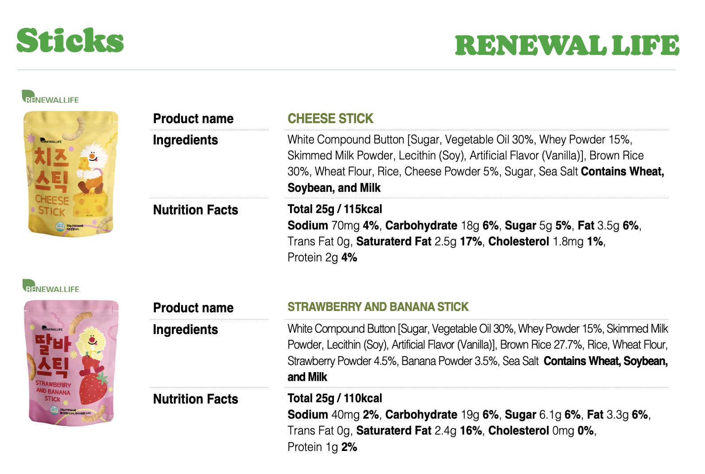The width and height of the screenshot is (705, 474).
Task: Click the "Total 25g / 115kcal" text
Action: point(335,209)
